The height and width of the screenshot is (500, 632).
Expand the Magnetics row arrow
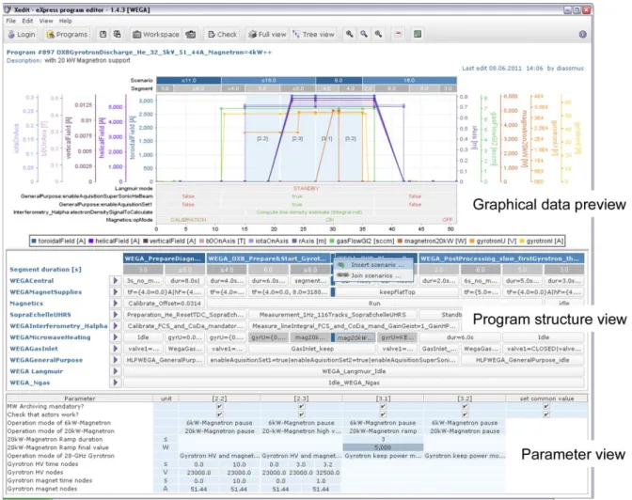point(116,303)
